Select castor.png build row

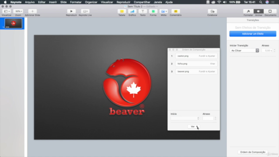[x=196, y=56]
